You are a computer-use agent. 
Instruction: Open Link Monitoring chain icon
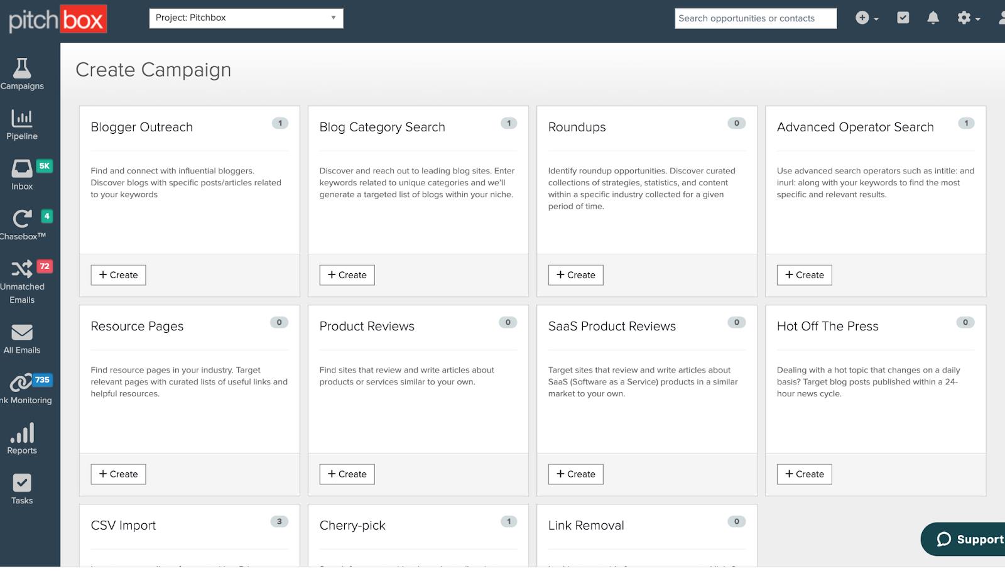tap(21, 382)
